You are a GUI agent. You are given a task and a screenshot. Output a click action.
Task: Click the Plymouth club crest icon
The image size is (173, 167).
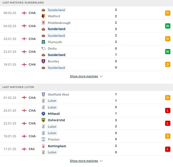tap(43, 42)
